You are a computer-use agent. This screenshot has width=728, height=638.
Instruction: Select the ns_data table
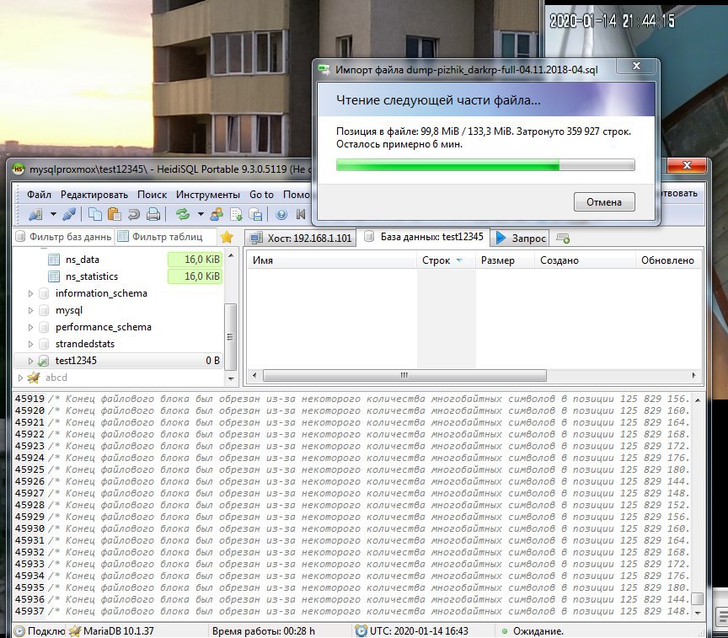[83, 260]
